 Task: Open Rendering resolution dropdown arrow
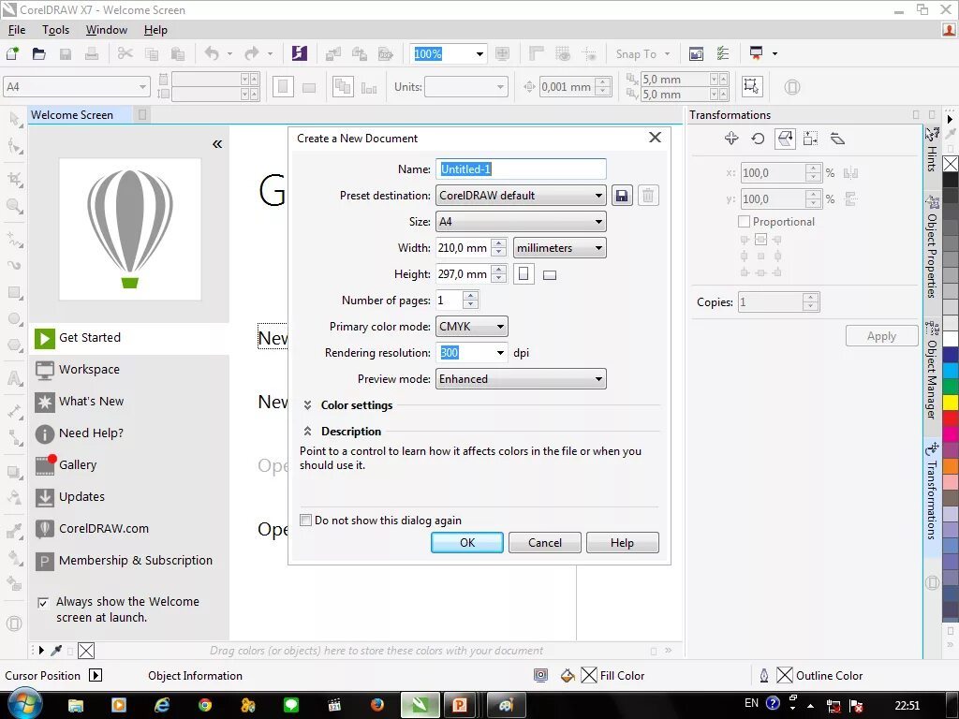tap(500, 353)
